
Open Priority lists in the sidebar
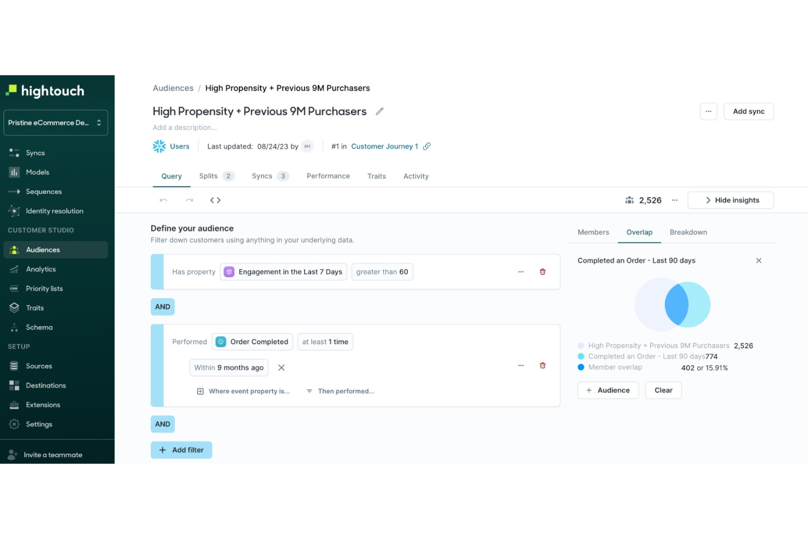tap(44, 288)
